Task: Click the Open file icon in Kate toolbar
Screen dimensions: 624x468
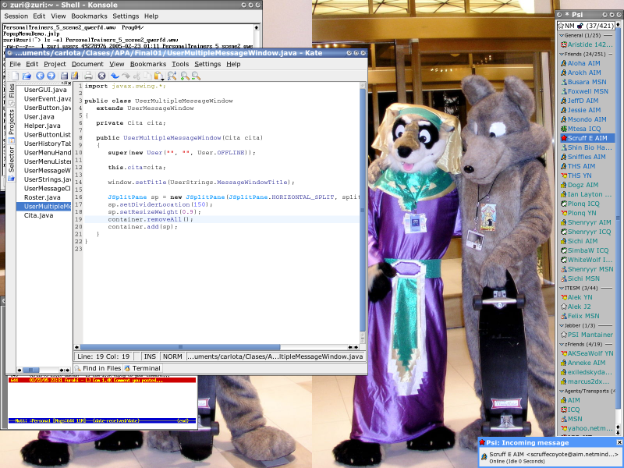Action: pos(27,76)
